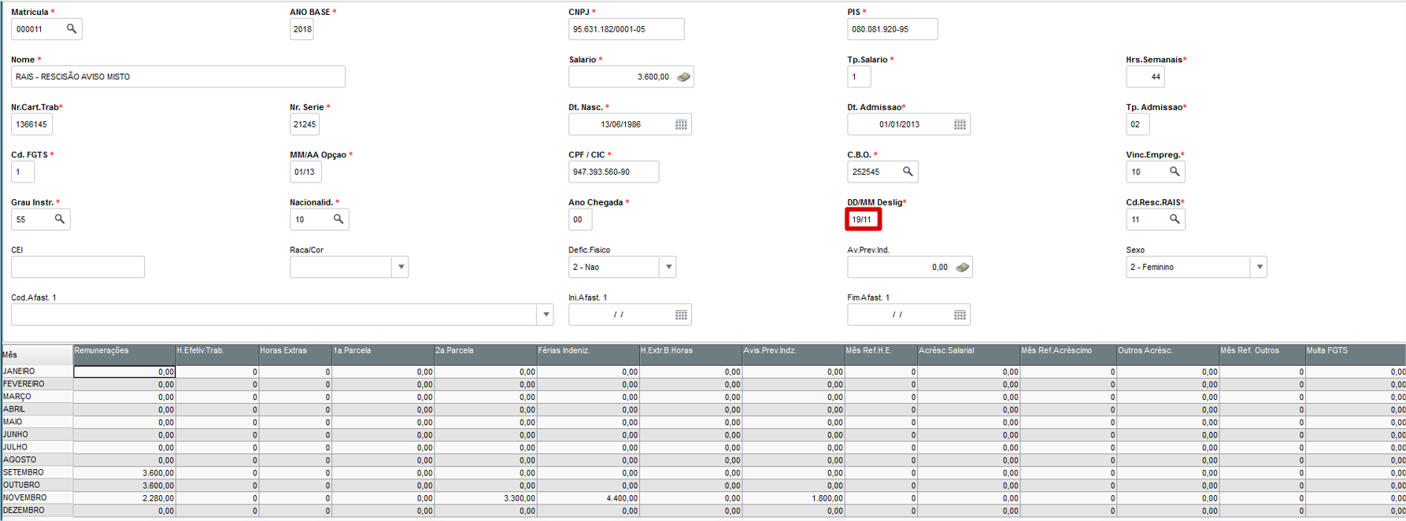Expand the Cod.Afast. 1 dropdown
The image size is (1406, 521).
point(546,315)
